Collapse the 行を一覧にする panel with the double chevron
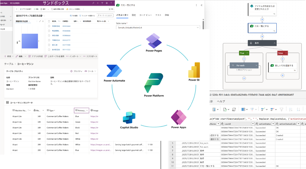306x169 pixels. (x=201, y=5)
